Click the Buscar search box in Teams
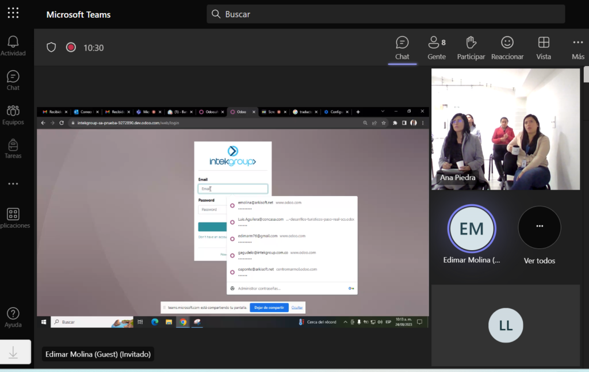The height and width of the screenshot is (372, 589). tap(386, 14)
